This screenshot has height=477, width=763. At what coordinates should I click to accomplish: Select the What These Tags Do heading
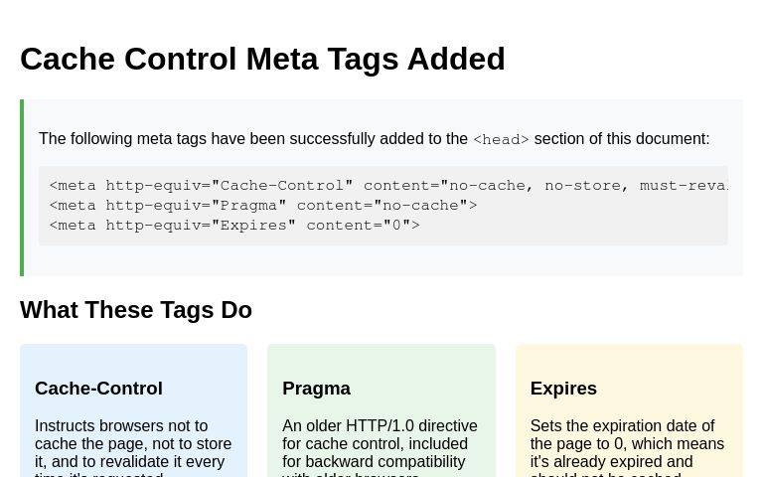(x=136, y=310)
